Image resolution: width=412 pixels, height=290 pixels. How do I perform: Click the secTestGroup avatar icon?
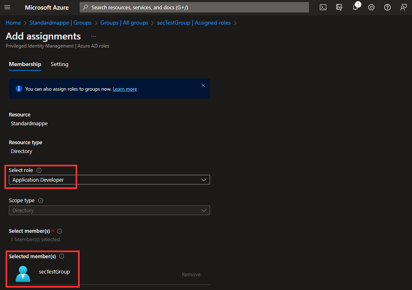coord(23,273)
